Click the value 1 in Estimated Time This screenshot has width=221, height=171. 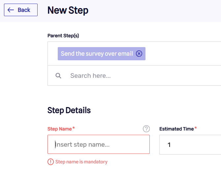169,145
